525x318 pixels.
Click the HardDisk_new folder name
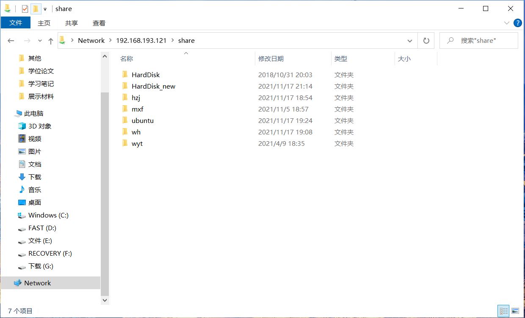coord(153,86)
